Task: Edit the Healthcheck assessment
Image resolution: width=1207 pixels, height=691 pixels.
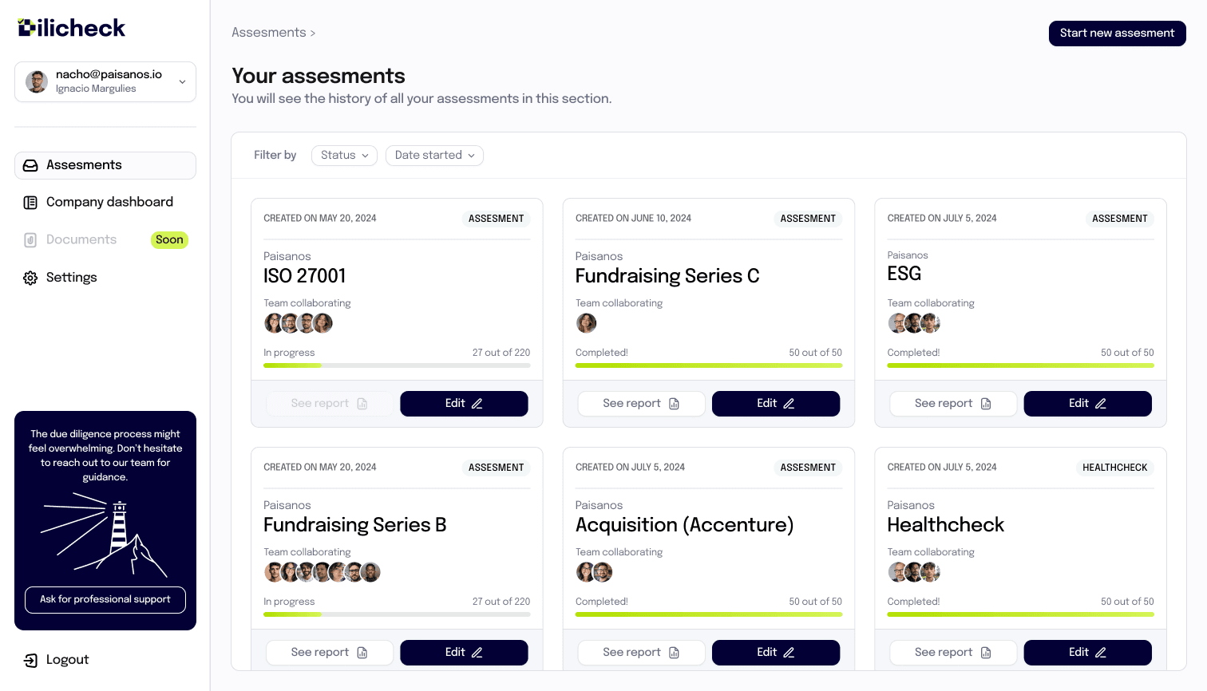Action: point(1087,653)
